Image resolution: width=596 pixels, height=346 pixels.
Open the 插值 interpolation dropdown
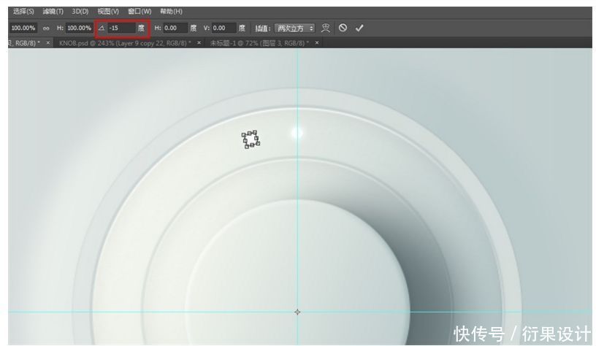(294, 28)
